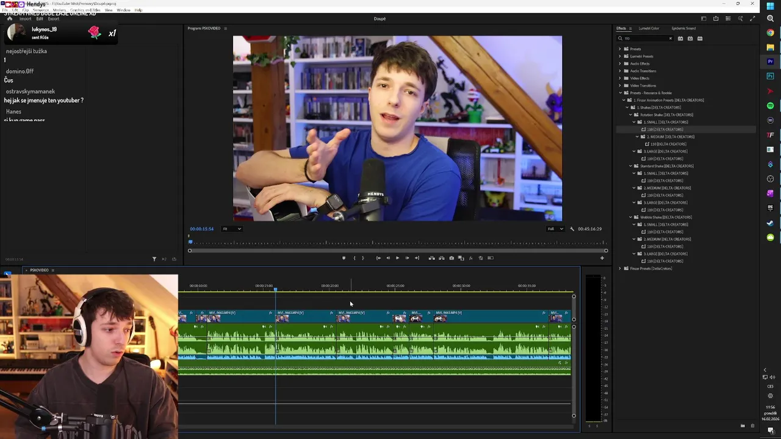Expand the Presets folder
This screenshot has width=781, height=439.
point(620,49)
